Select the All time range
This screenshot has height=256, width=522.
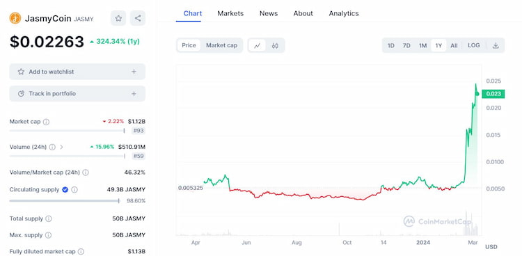click(454, 46)
